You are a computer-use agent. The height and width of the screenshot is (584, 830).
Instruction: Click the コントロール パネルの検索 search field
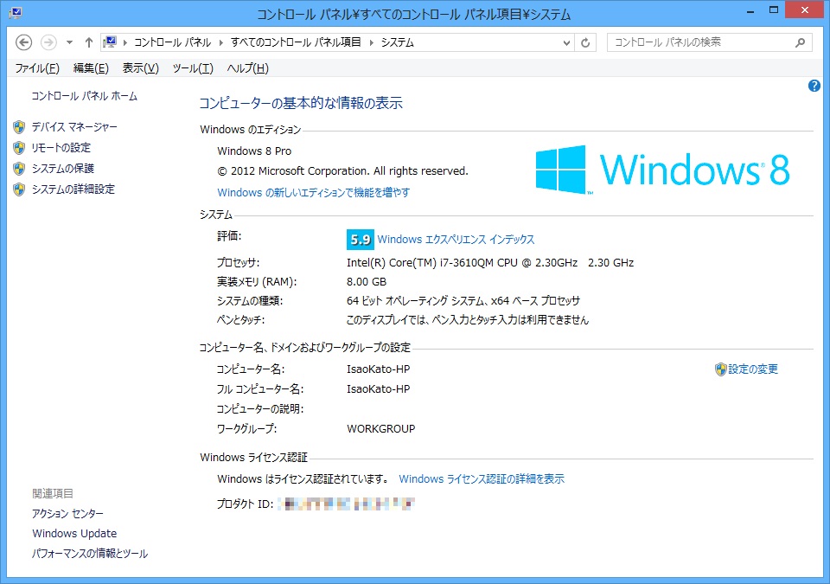point(699,42)
